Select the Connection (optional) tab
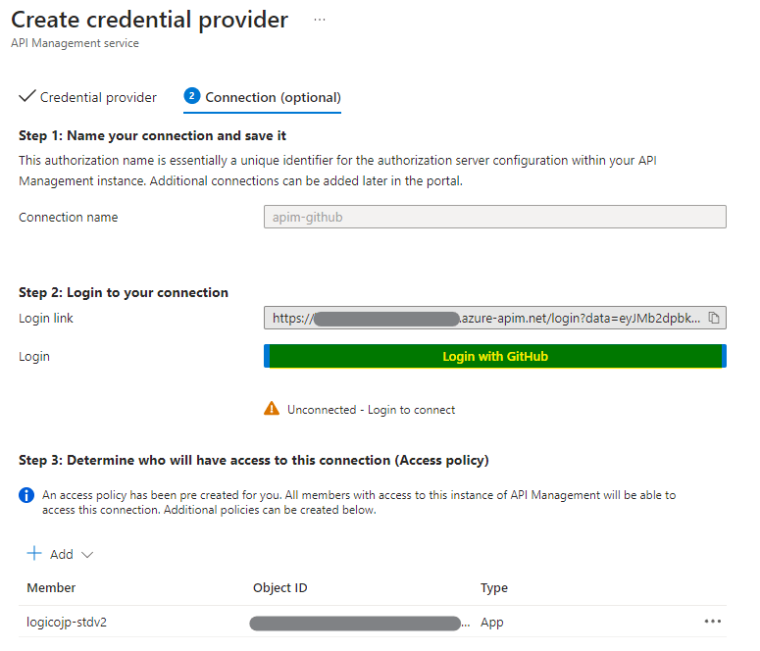Image resolution: width=760 pixels, height=651 pixels. pyautogui.click(x=273, y=97)
